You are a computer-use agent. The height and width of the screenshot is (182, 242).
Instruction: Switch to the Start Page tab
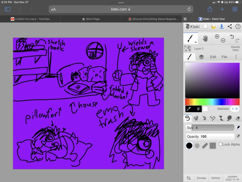[x=91, y=19]
